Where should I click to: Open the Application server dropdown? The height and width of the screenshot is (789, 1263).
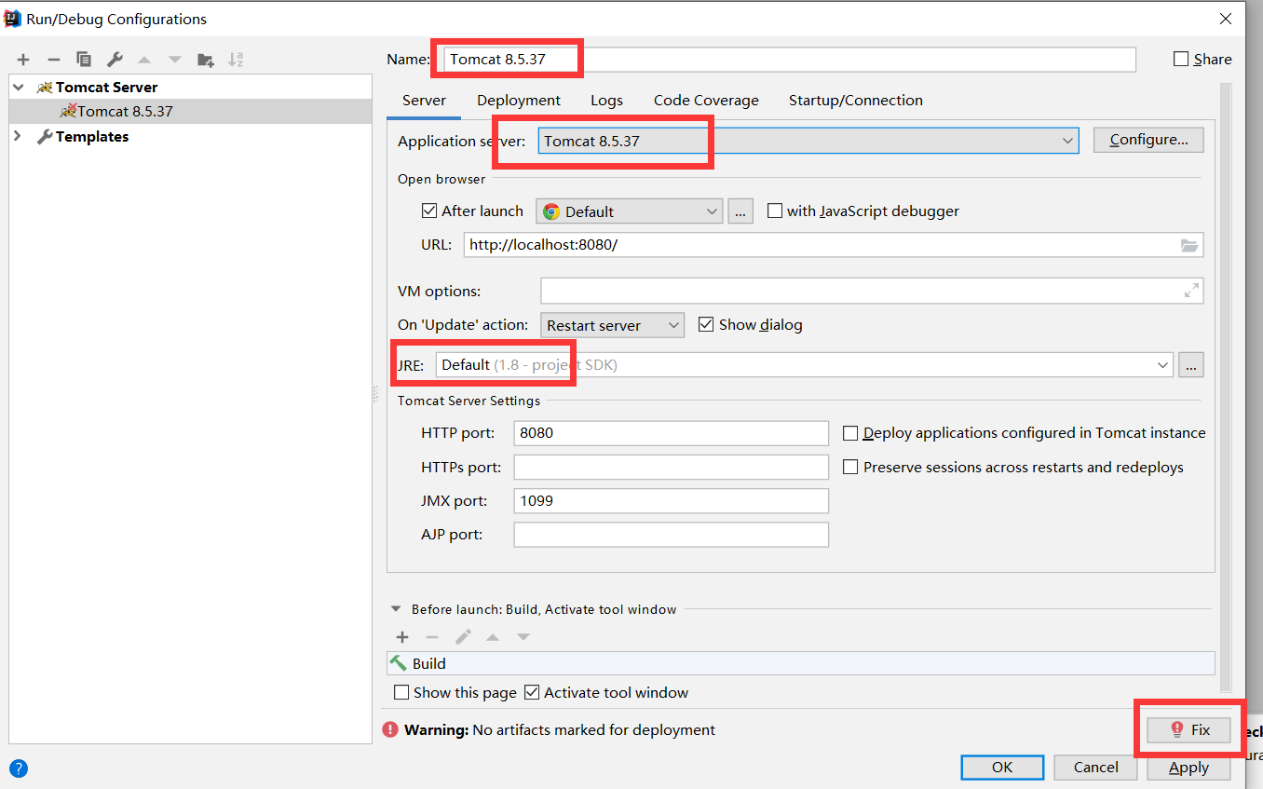808,141
